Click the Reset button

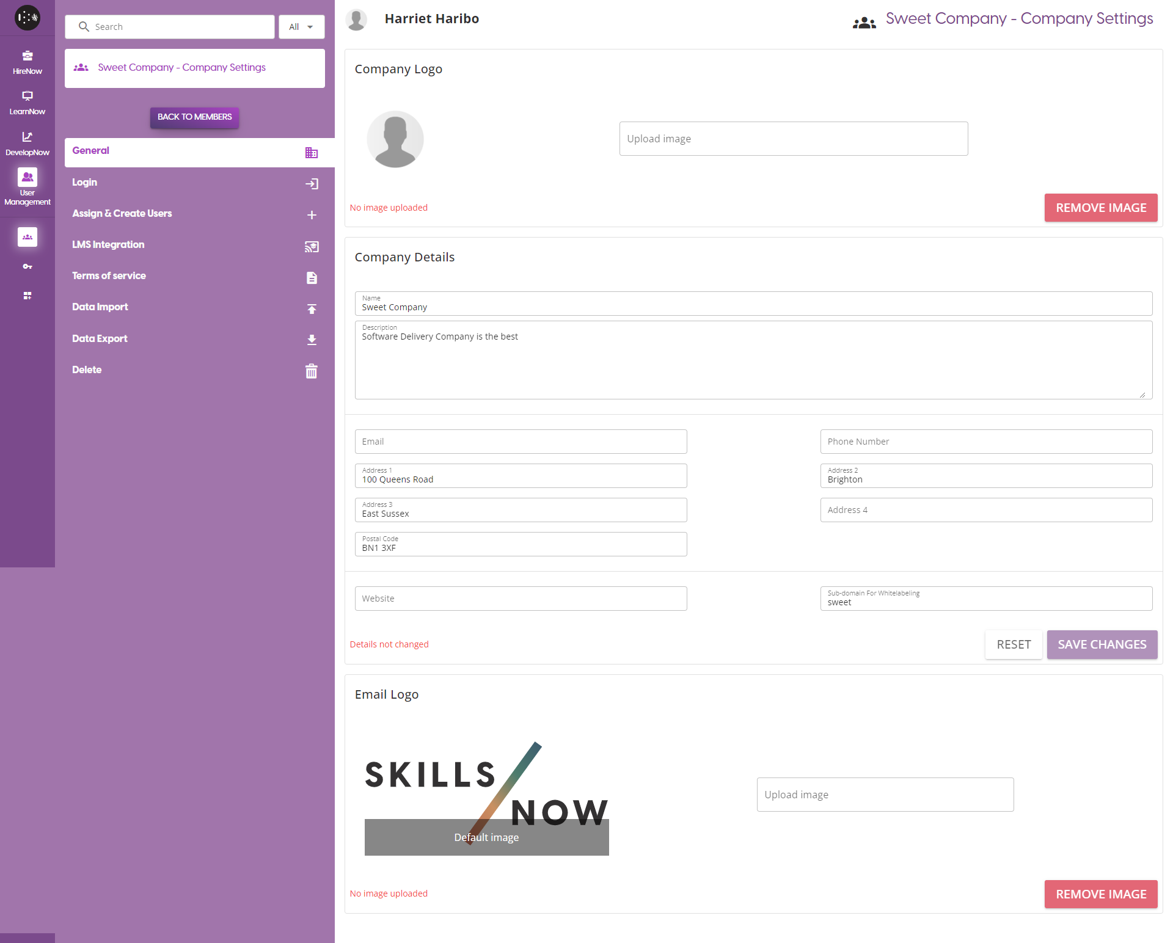pyautogui.click(x=1013, y=644)
